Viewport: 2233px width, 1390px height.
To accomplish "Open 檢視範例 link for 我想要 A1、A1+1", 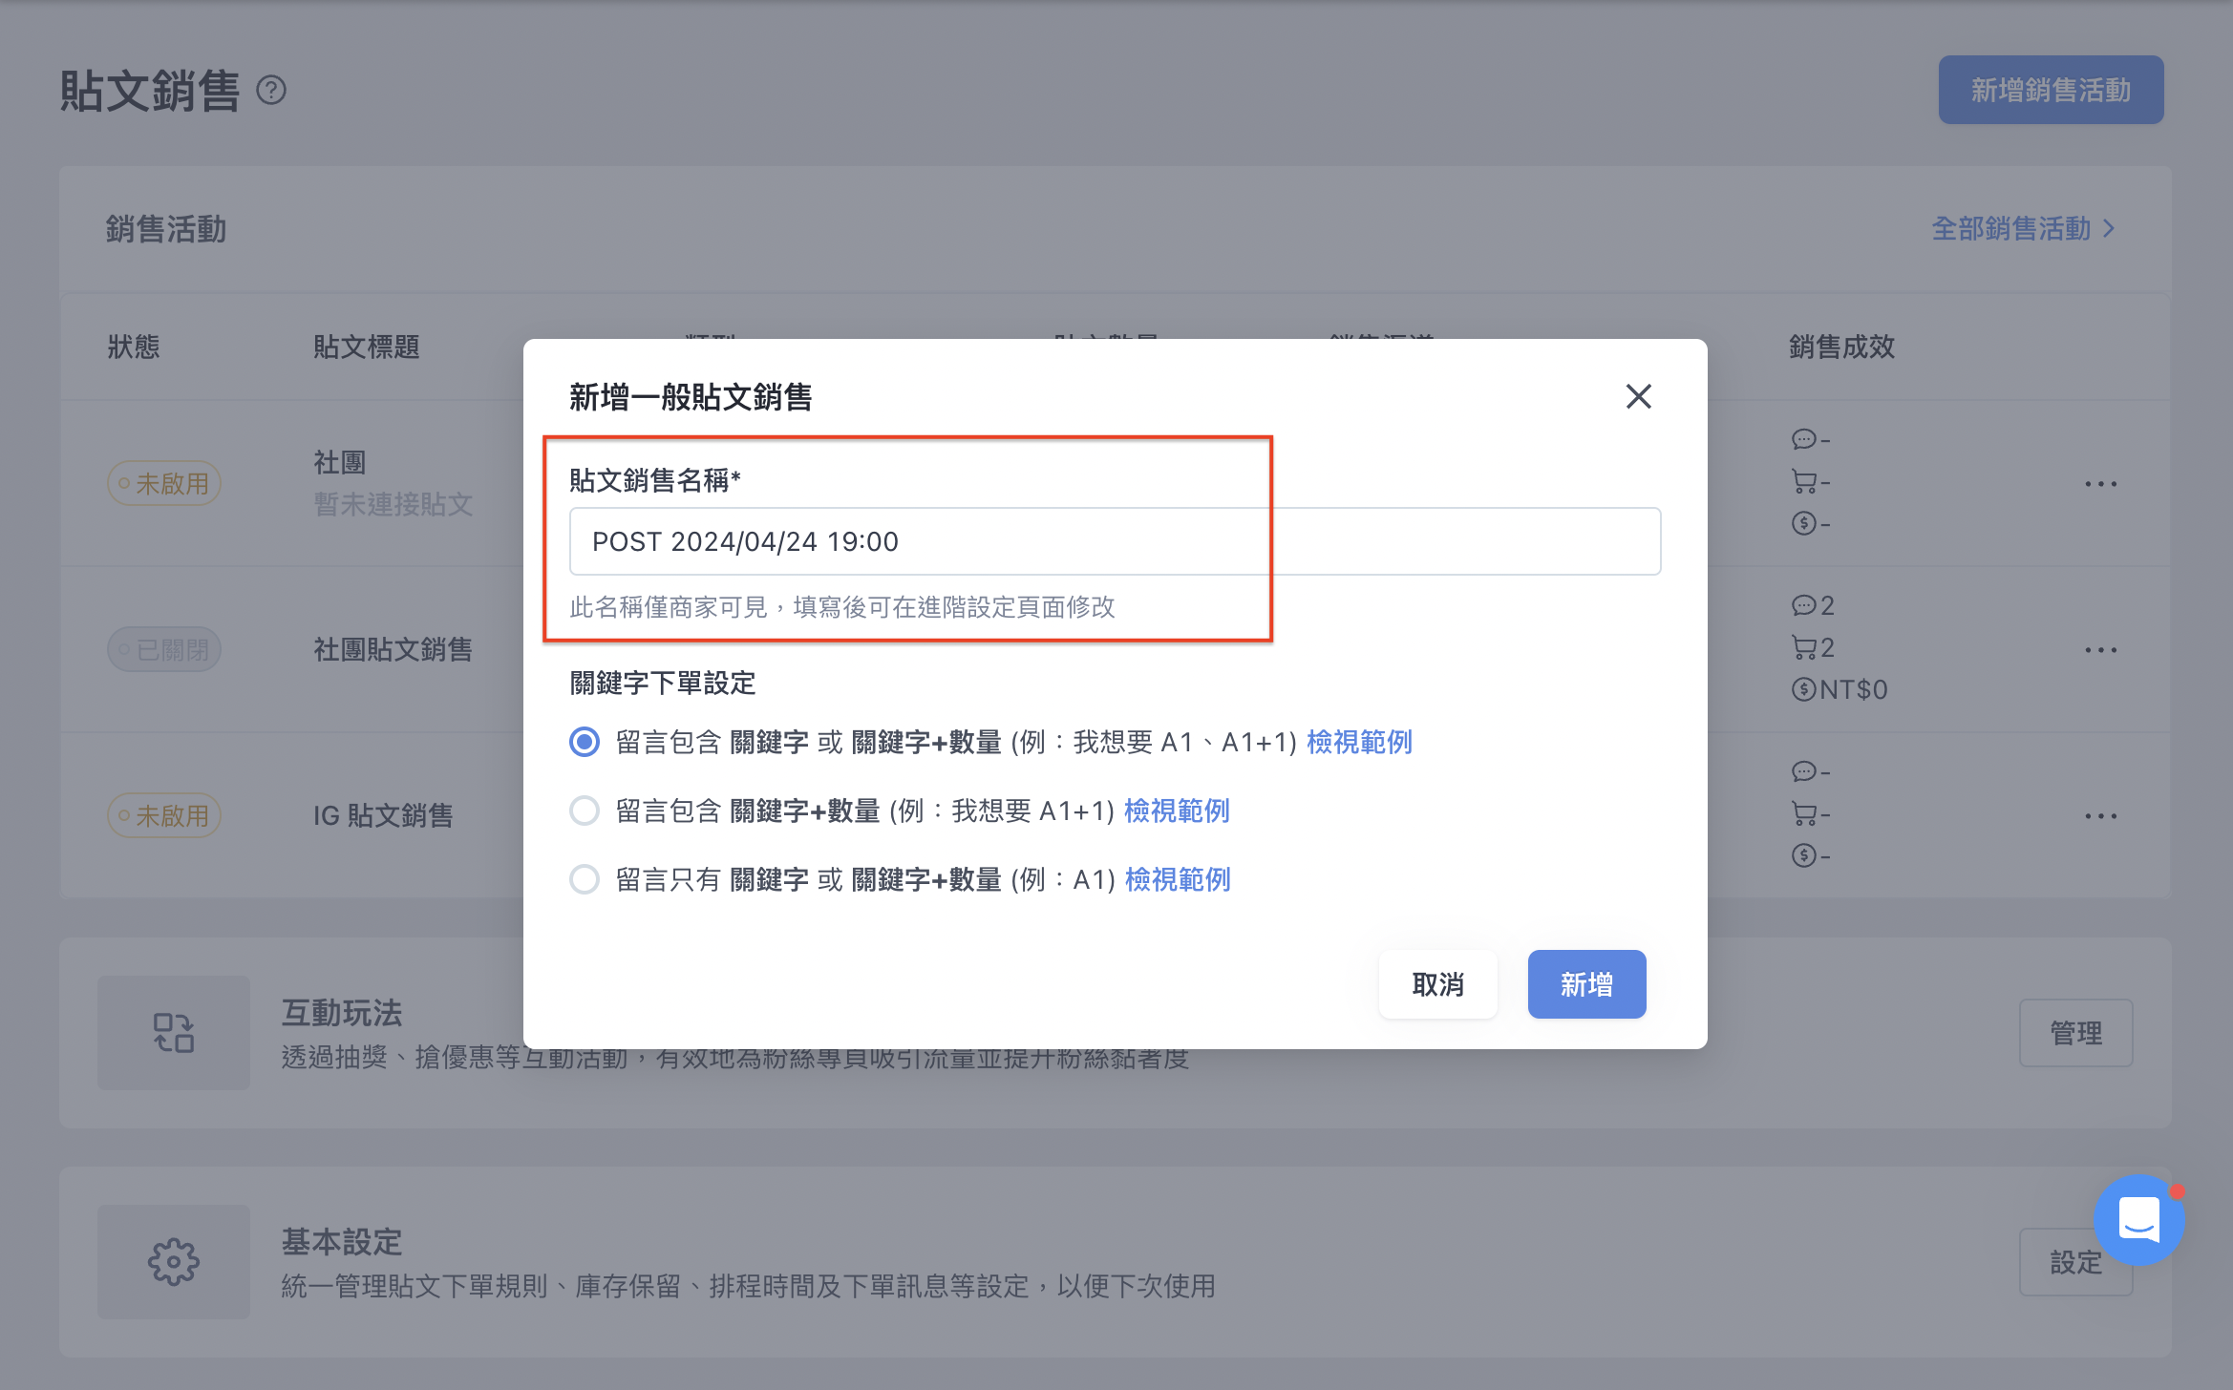I will [x=1359, y=742].
